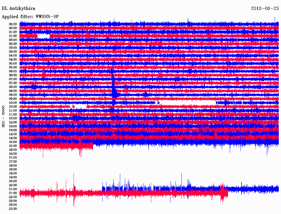The image size is (281, 214).
Task: Select the 22:00 time label
Action: click(x=13, y=197)
